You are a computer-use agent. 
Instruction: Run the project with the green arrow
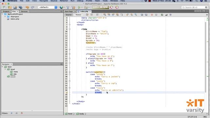click(x=79, y=7)
